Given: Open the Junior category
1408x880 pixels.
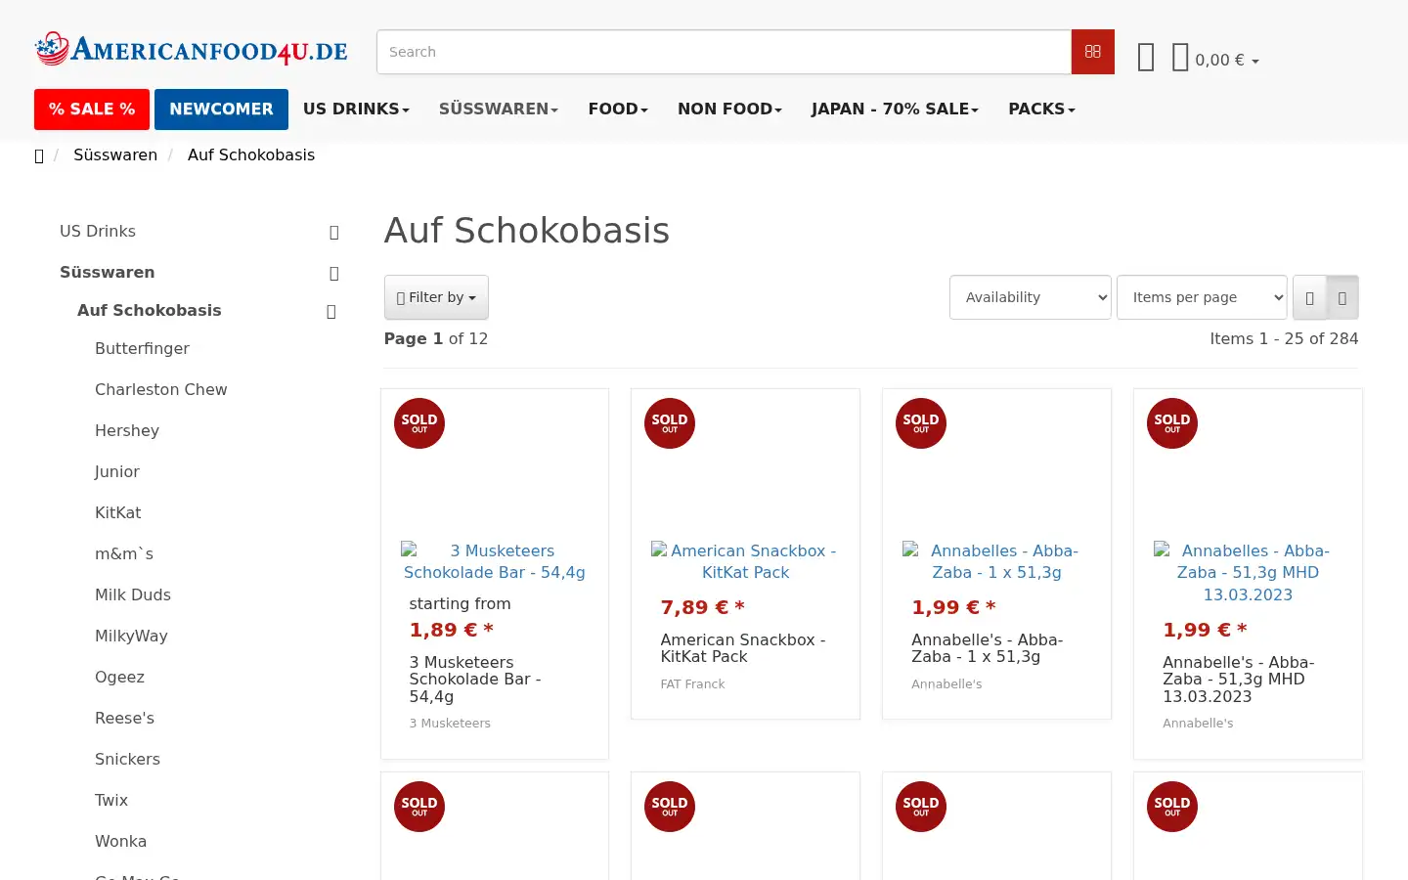Looking at the screenshot, I should click(117, 472).
